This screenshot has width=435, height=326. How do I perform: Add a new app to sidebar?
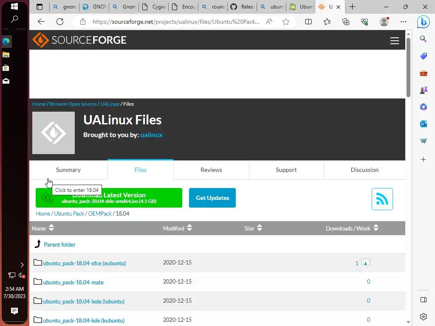[424, 160]
